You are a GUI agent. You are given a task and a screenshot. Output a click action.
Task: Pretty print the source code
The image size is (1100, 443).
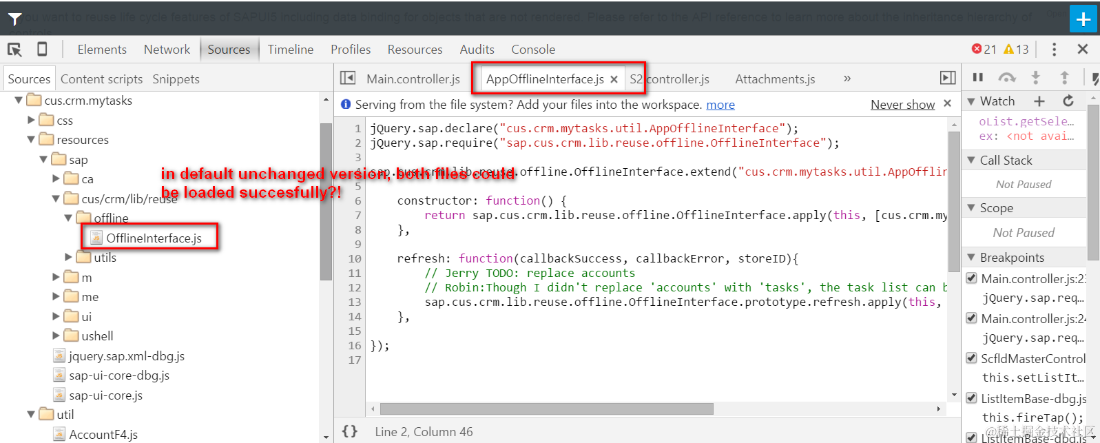(x=350, y=431)
